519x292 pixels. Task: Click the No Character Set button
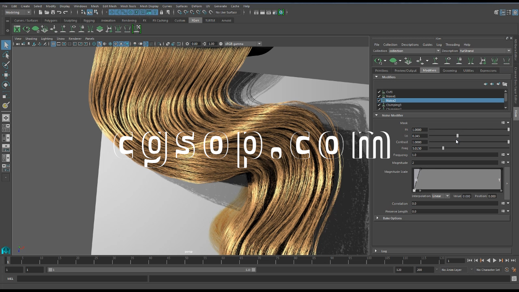[x=488, y=270]
